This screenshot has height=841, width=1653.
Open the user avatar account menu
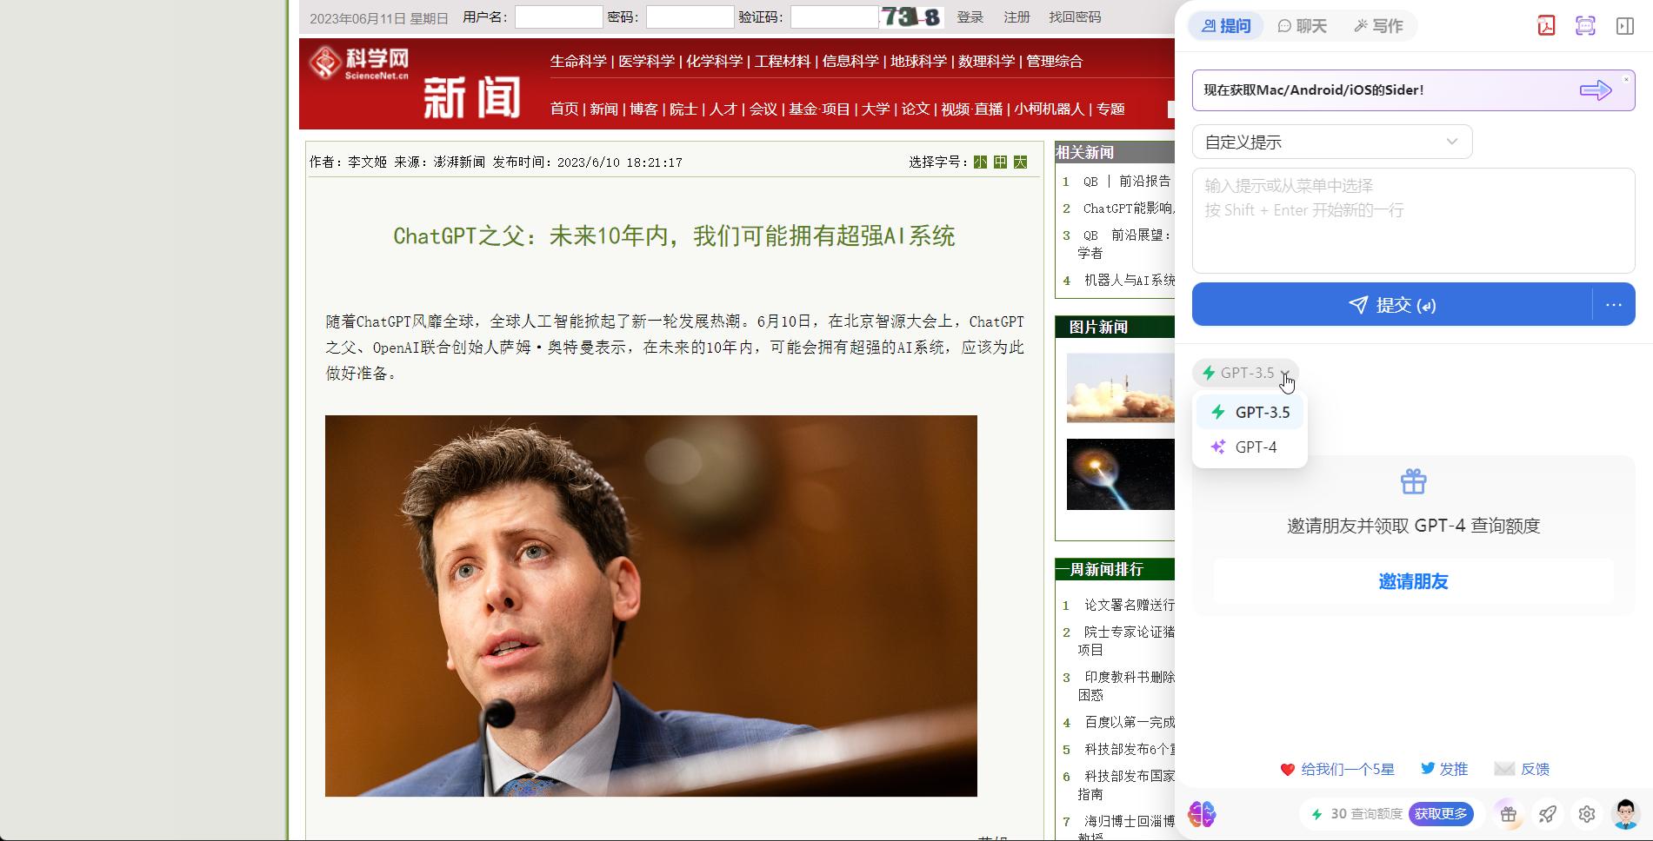[x=1625, y=815]
